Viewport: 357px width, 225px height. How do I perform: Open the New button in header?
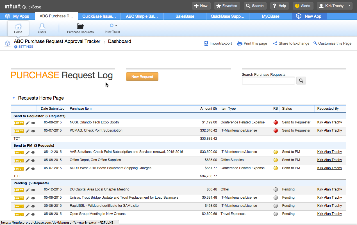[201, 6]
